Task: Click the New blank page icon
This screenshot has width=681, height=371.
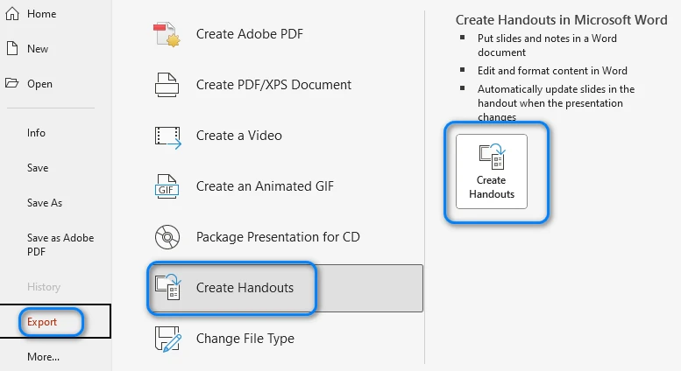Action: tap(12, 48)
